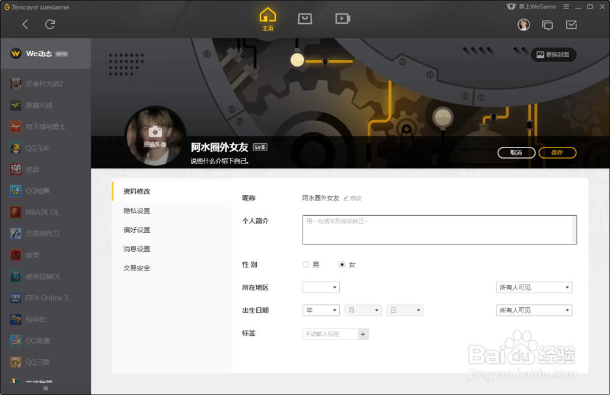The width and height of the screenshot is (610, 395).
Task: Click 更换封面 change cover button
Action: click(x=553, y=54)
